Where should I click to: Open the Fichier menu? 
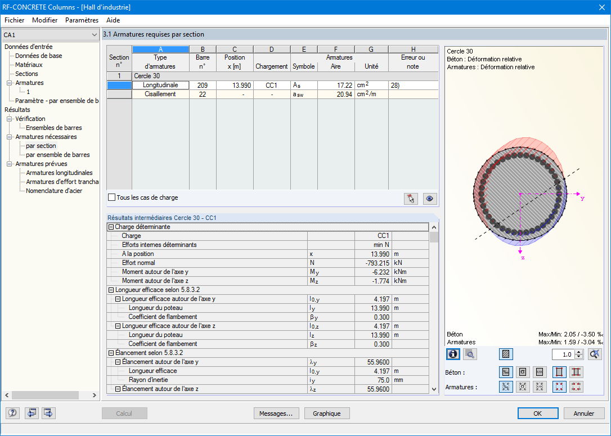(x=15, y=20)
